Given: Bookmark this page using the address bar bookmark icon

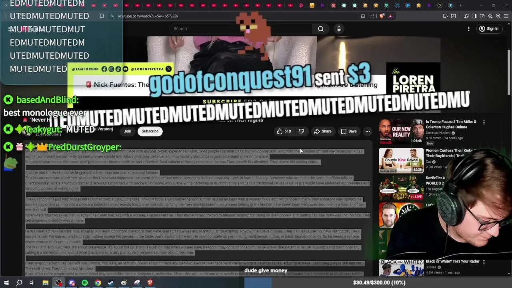Looking at the screenshot, I should 102,16.
